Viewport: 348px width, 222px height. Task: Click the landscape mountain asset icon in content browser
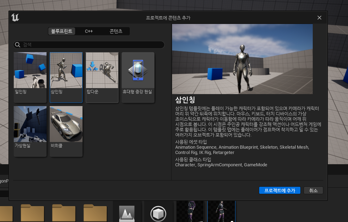[127, 213]
